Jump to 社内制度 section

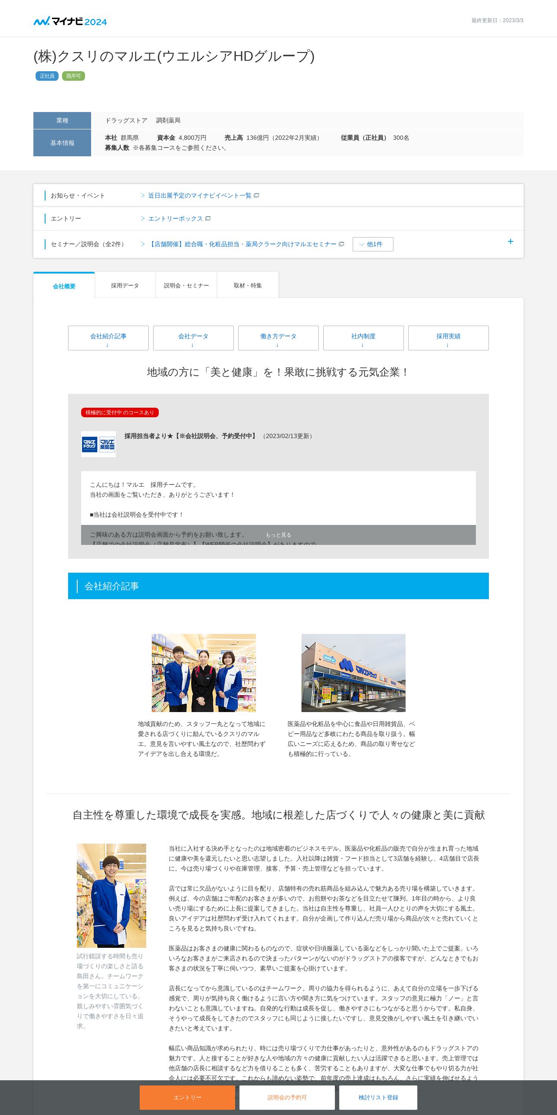coord(364,338)
